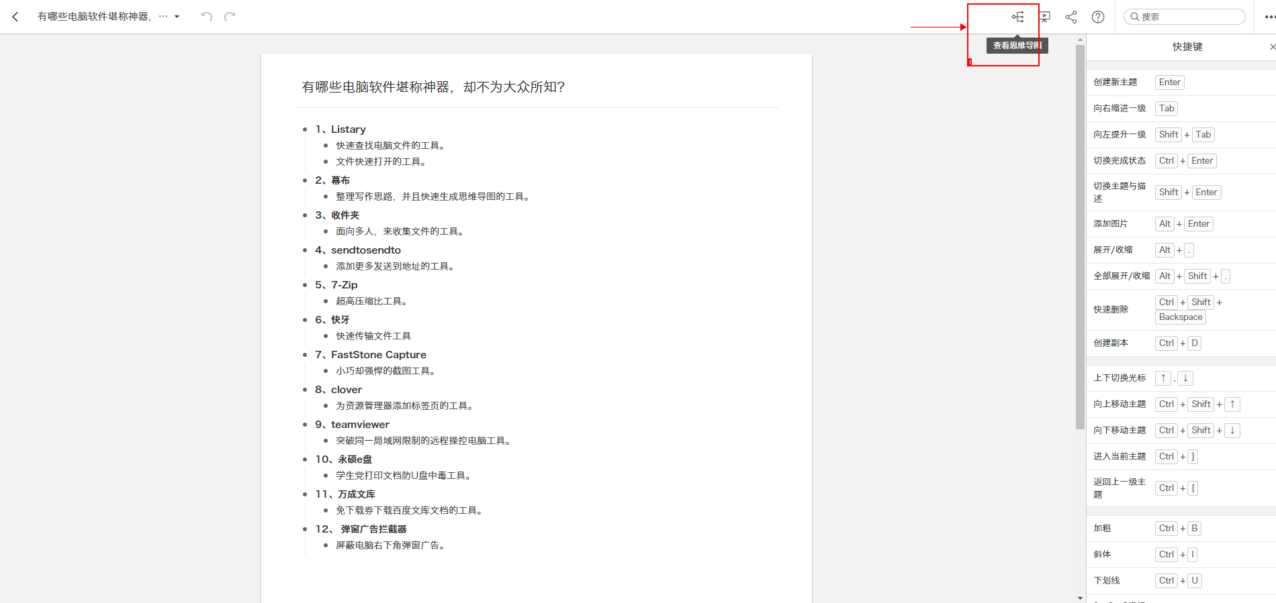This screenshot has width=1276, height=603.
Task: Click Alt key in '添加图片' row
Action: click(1165, 224)
